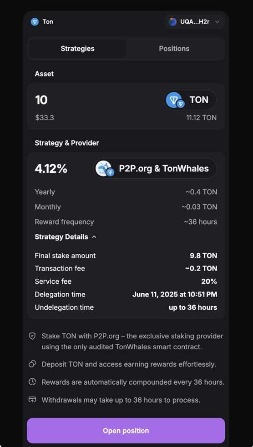Select the Strategies tab
Viewport: 253px width, 447px height.
pyautogui.click(x=77, y=49)
